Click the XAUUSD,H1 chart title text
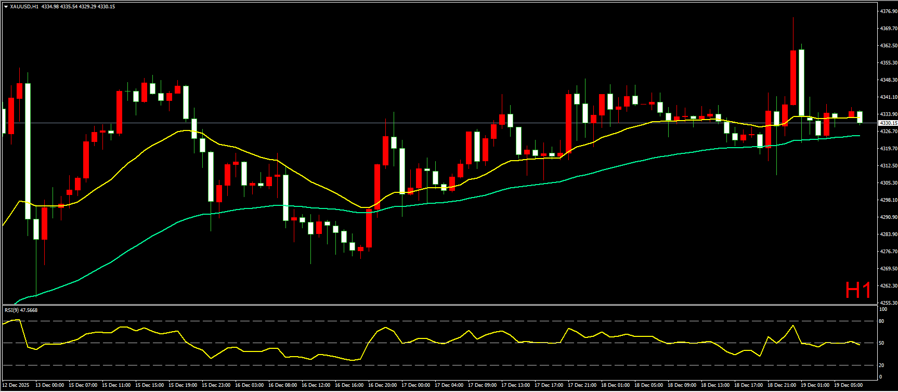This screenshot has width=898, height=392. [x=24, y=7]
